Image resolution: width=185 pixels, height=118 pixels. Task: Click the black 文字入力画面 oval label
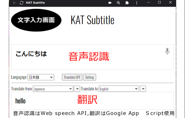tap(36, 20)
